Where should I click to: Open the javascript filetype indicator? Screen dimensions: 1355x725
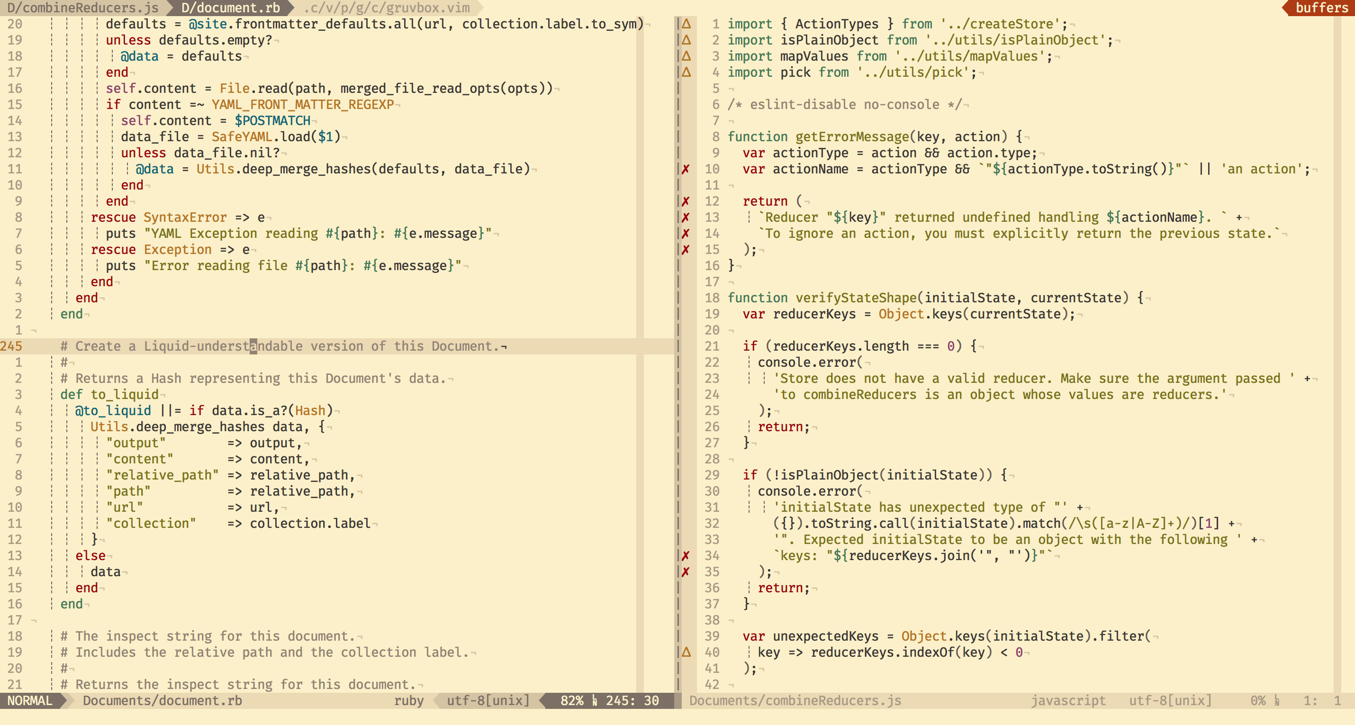[x=1069, y=700]
